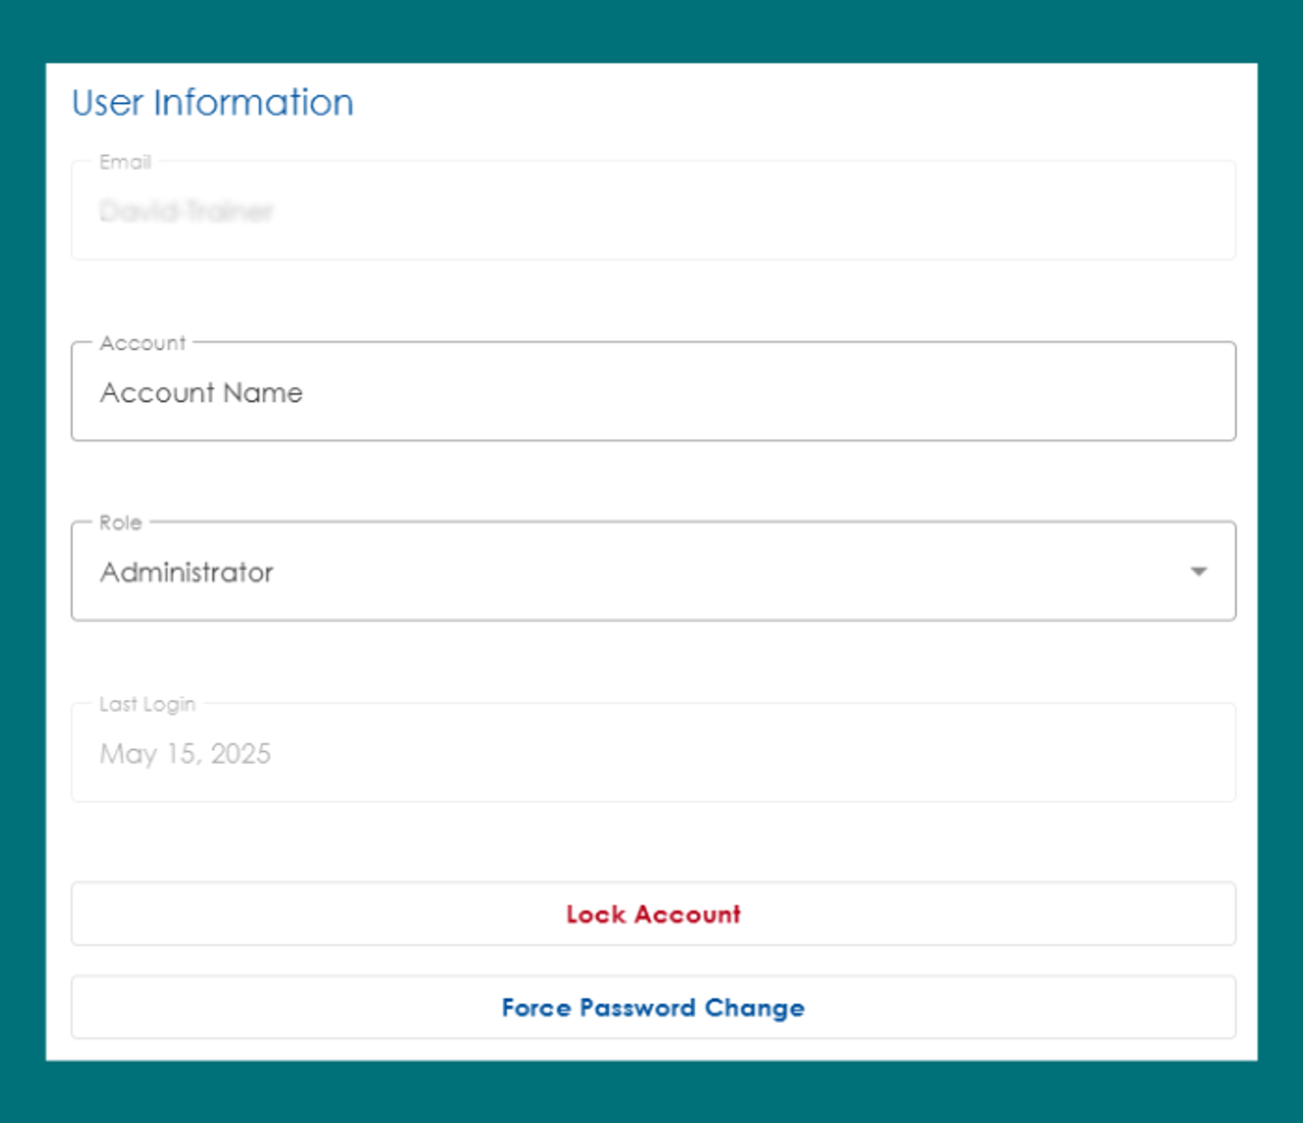This screenshot has height=1123, width=1303.
Task: Trigger a forced password reset for the user
Action: click(x=652, y=1007)
